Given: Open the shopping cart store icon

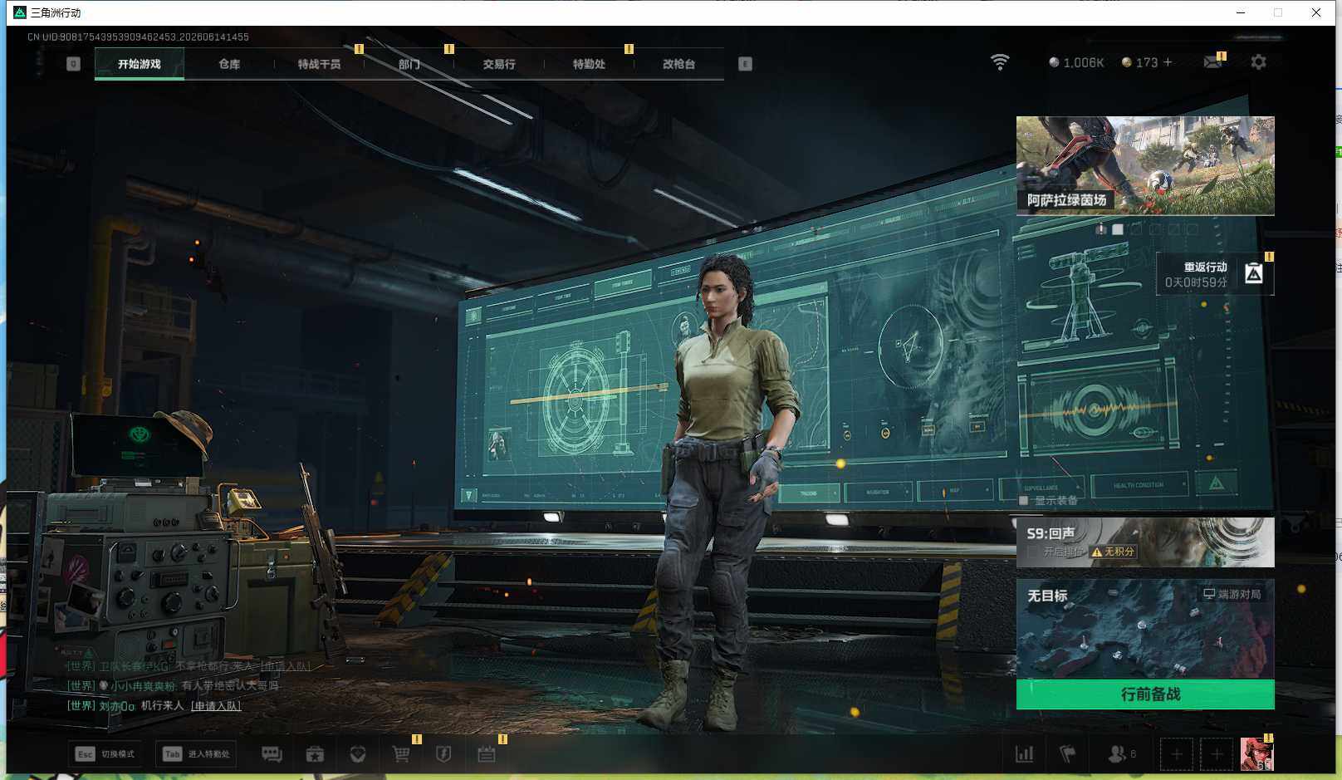Looking at the screenshot, I should (401, 754).
